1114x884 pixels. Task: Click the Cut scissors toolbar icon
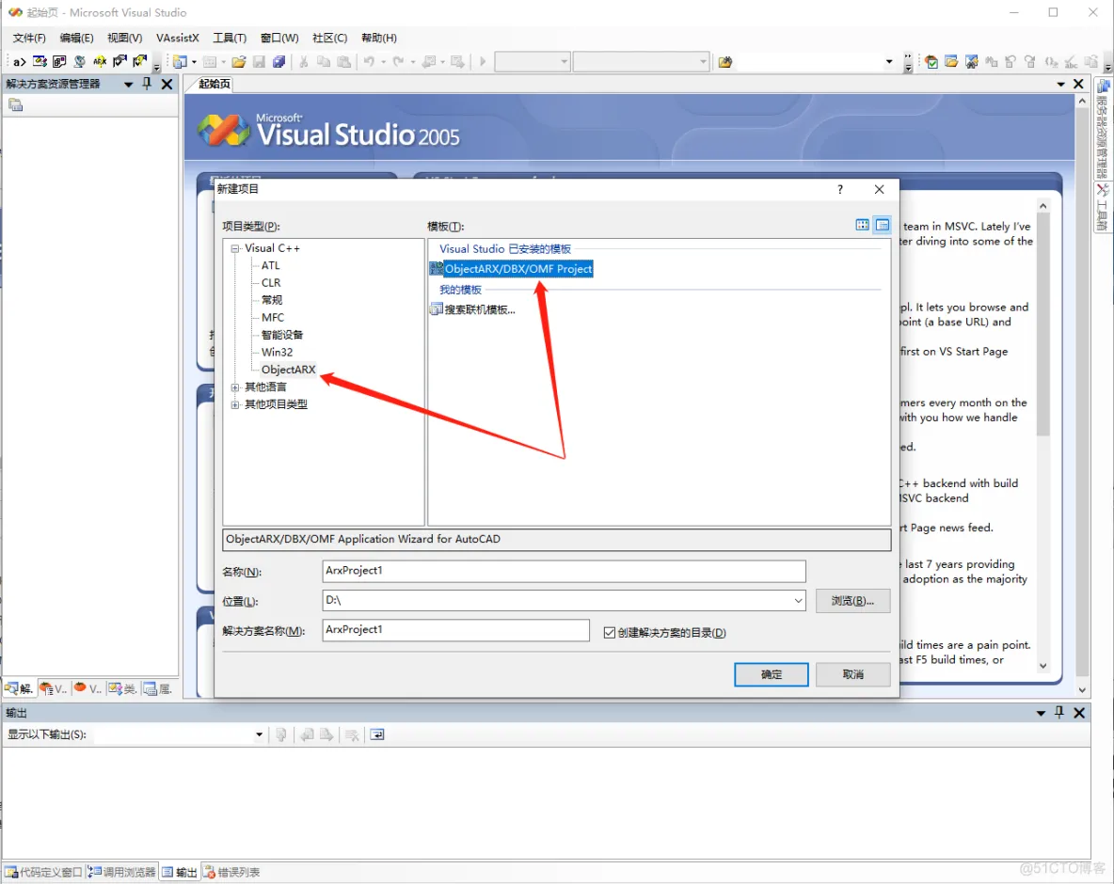coord(303,62)
